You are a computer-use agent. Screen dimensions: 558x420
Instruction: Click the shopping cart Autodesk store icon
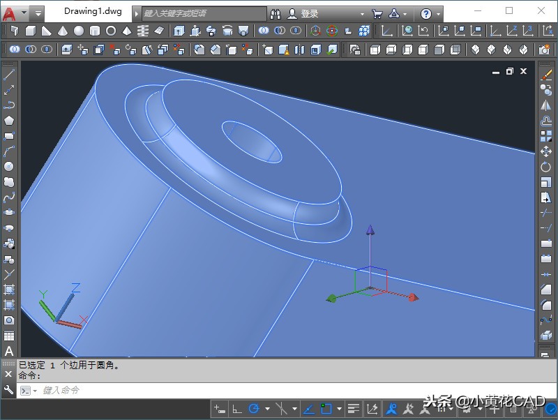(x=377, y=13)
